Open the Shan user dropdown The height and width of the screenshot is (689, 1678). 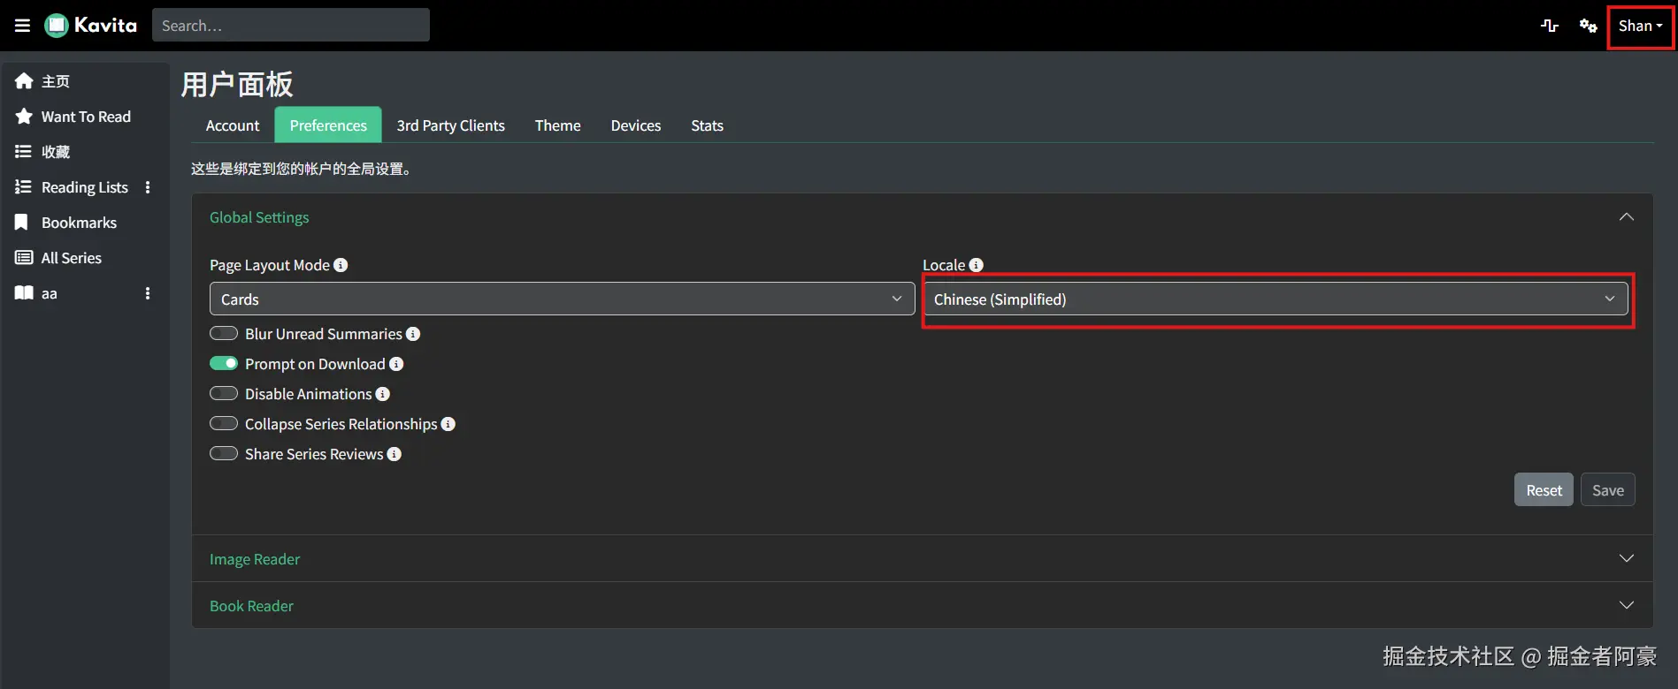click(1641, 26)
